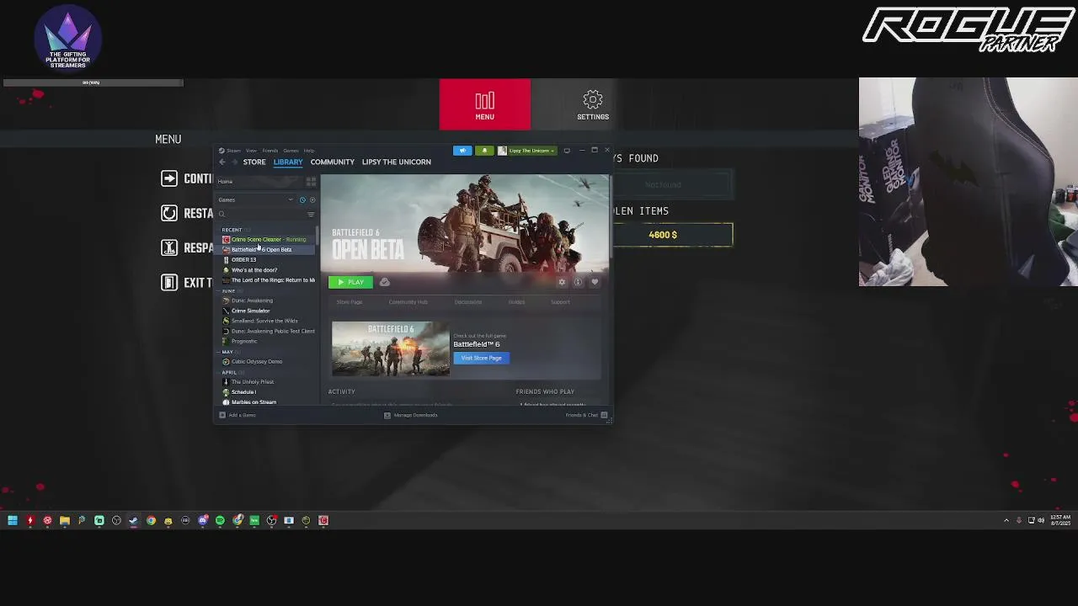1078x606 pixels.
Task: Open the Store Page link
Action: [x=350, y=302]
